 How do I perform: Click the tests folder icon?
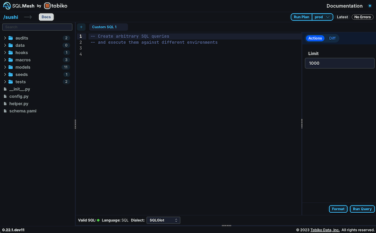point(10,82)
